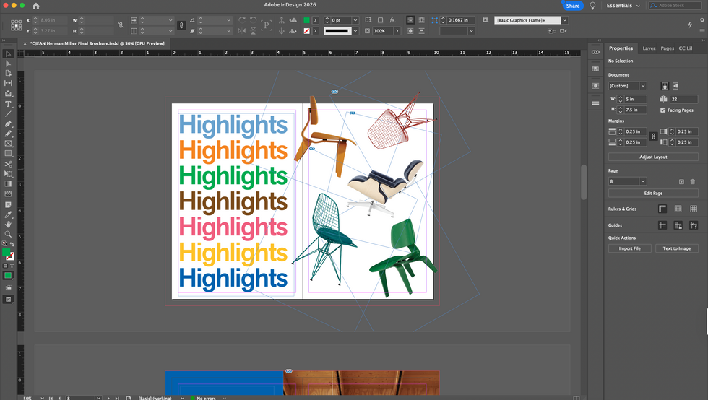Open the Essentials workspace dropdown

pos(623,6)
